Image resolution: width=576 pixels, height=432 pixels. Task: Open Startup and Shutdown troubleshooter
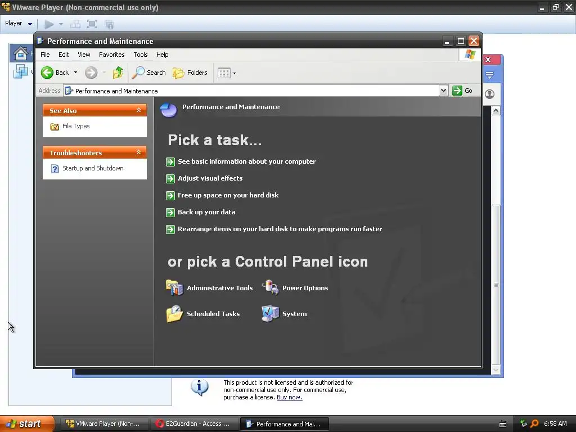tap(93, 168)
